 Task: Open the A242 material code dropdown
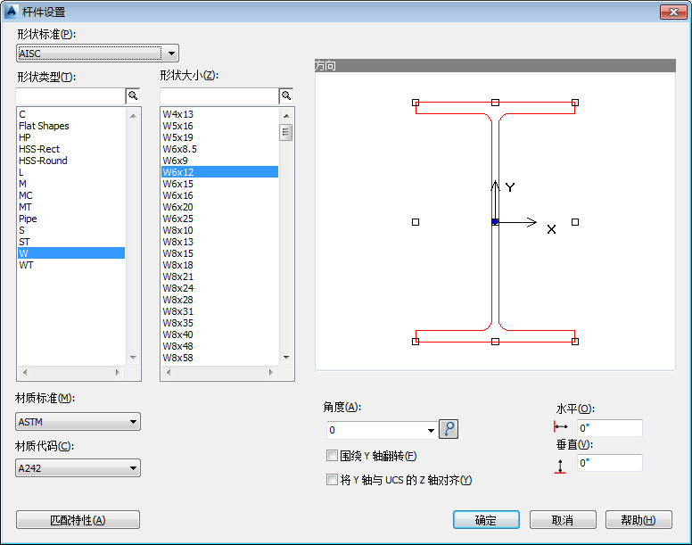78,468
